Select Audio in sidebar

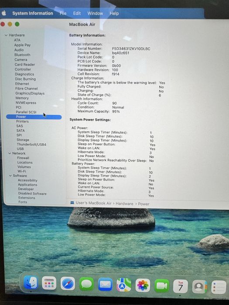19,50
